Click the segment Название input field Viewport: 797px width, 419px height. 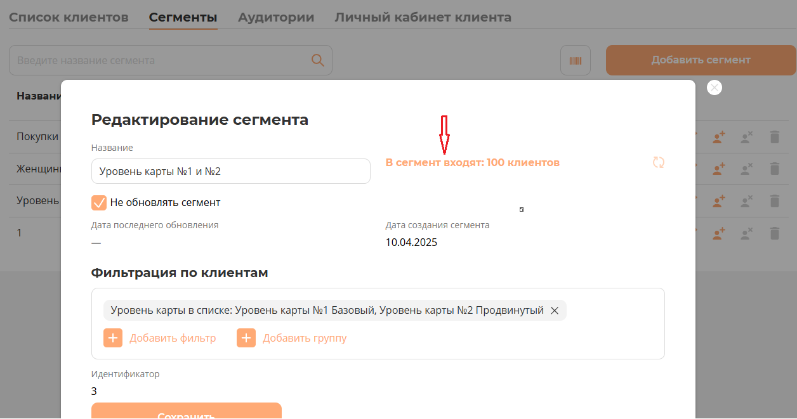230,171
